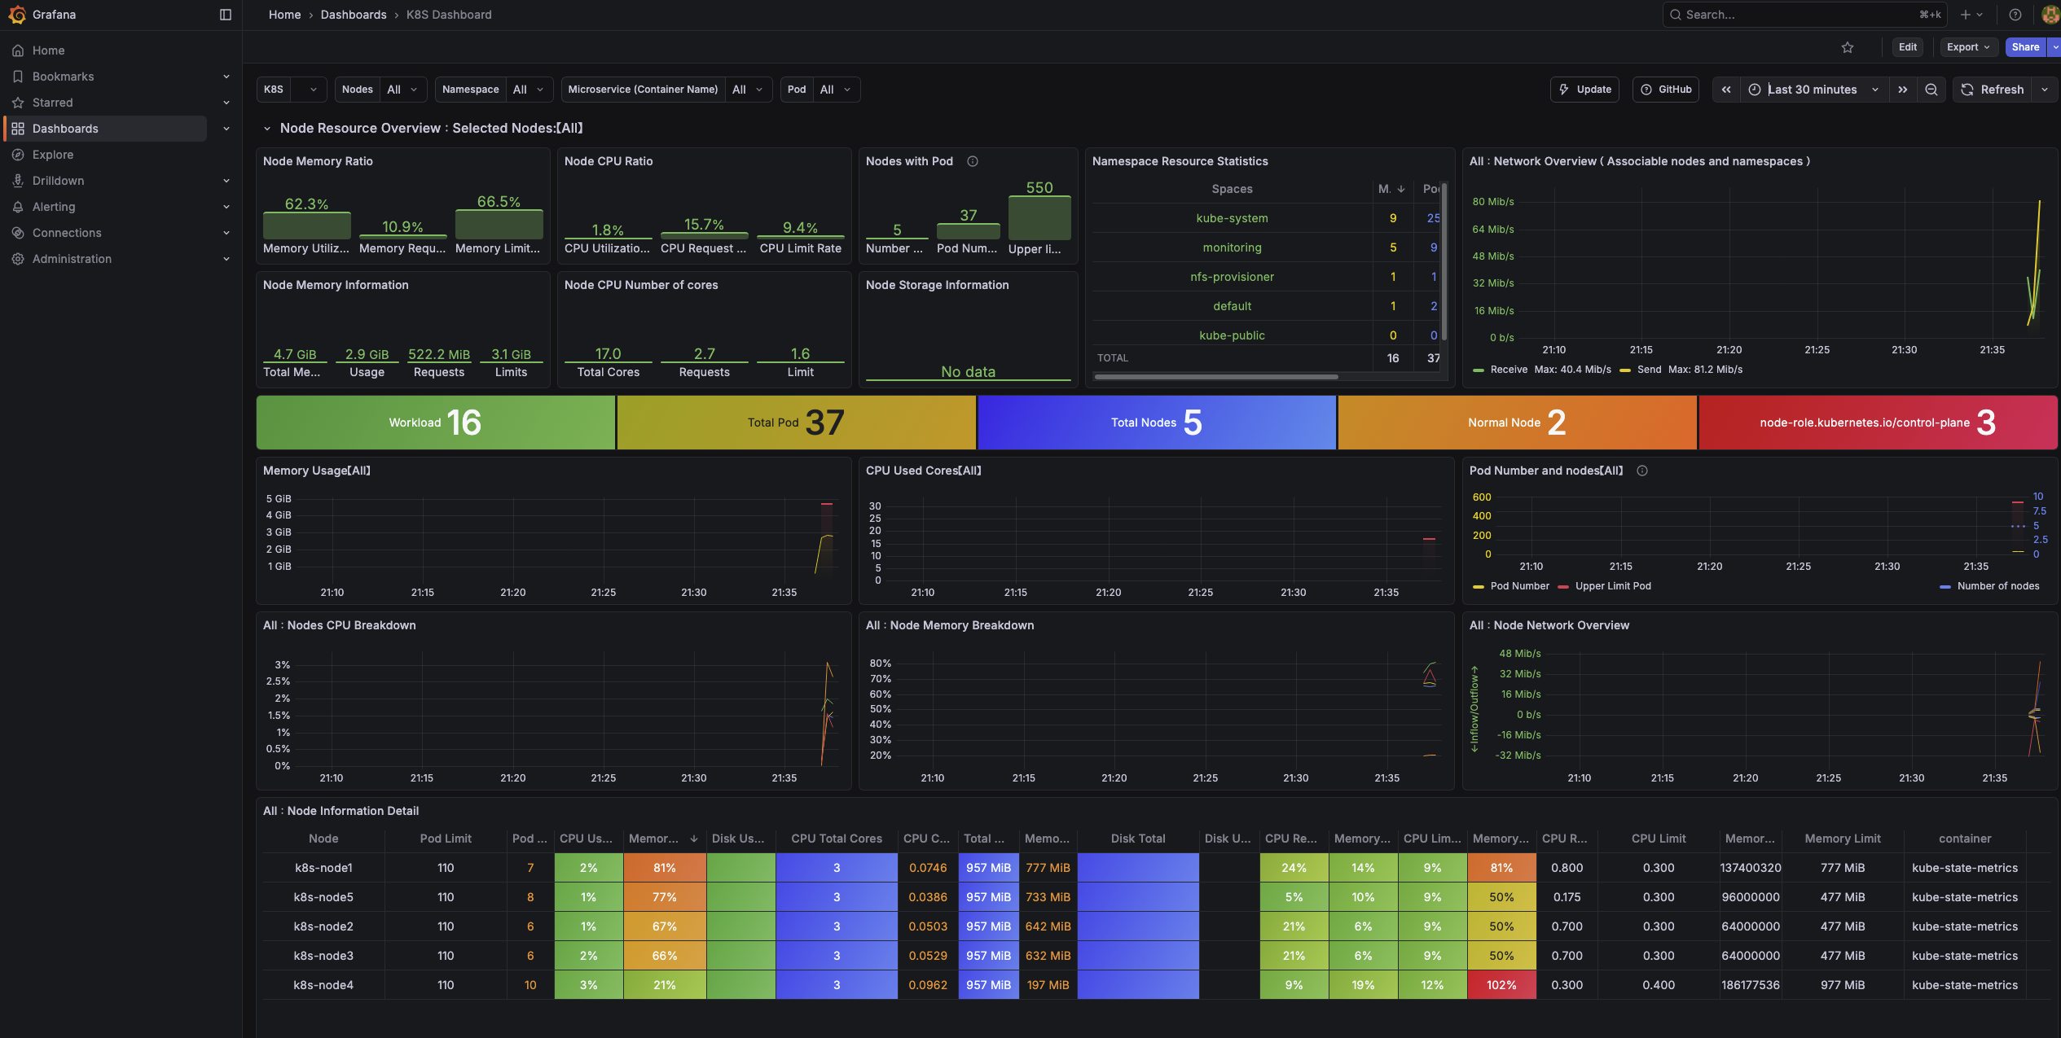This screenshot has width=2061, height=1038.
Task: Star this dashboard as favorite
Action: [1848, 47]
